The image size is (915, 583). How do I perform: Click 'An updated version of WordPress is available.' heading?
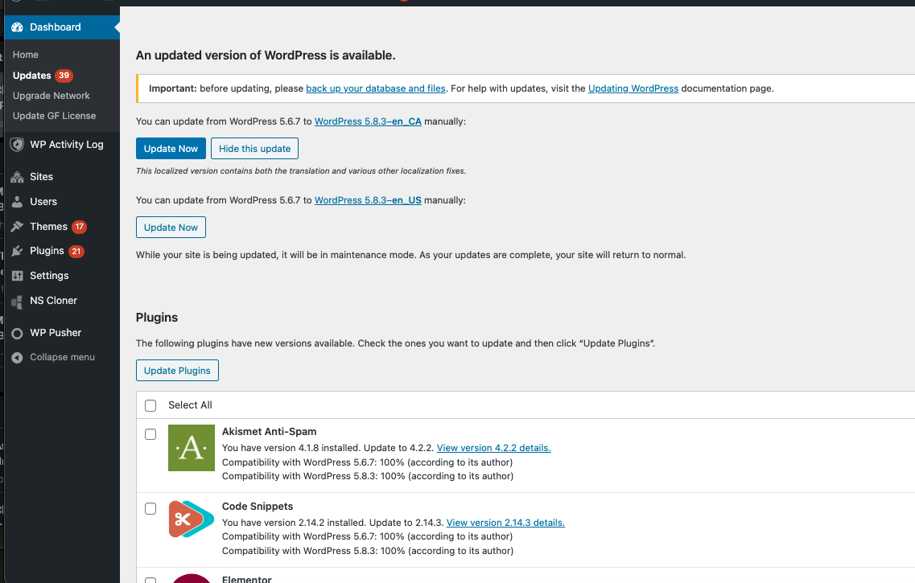pyautogui.click(x=266, y=55)
